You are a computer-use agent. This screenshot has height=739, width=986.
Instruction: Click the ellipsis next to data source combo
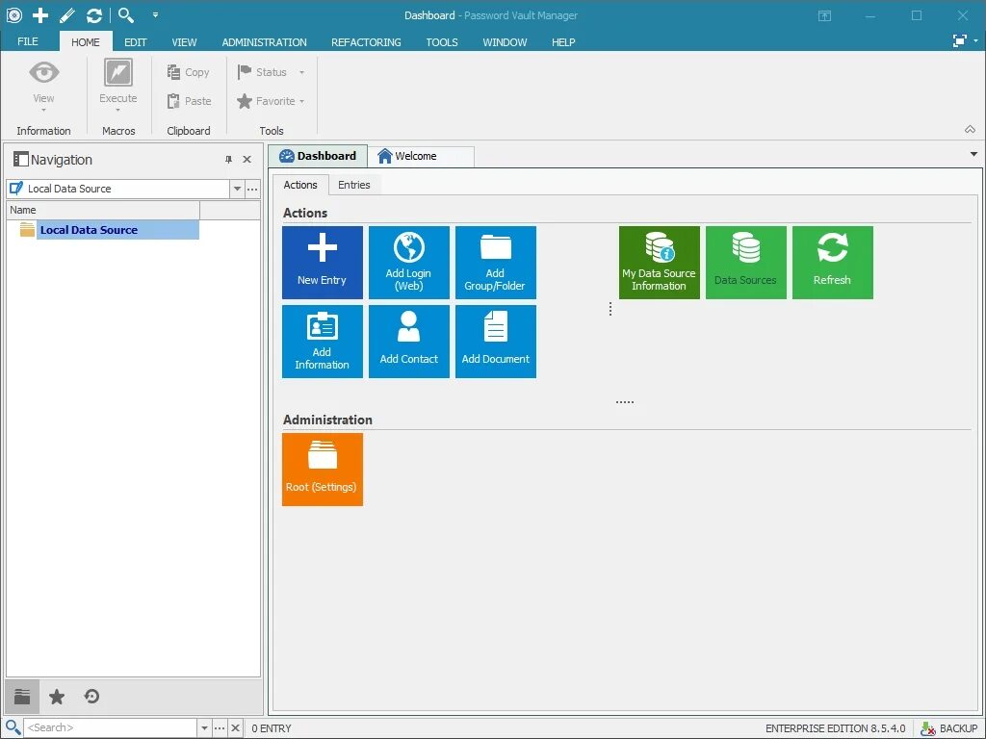tap(252, 189)
